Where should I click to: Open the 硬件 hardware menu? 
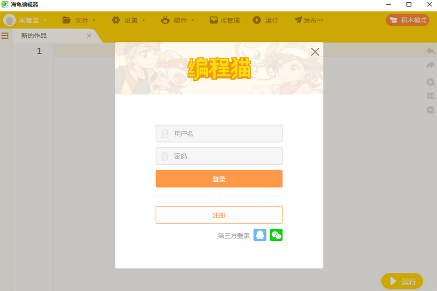click(x=177, y=20)
